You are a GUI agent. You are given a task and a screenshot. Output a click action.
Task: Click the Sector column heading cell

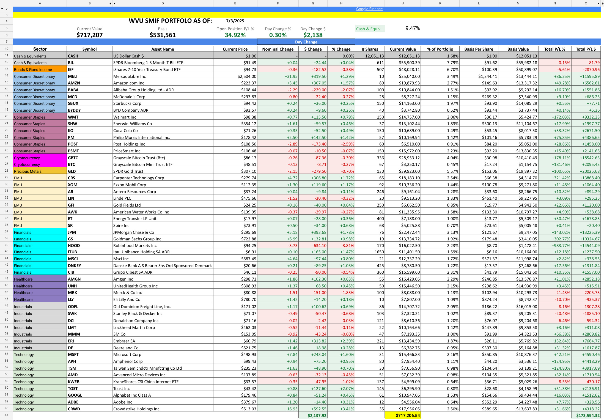pyautogui.click(x=40, y=49)
